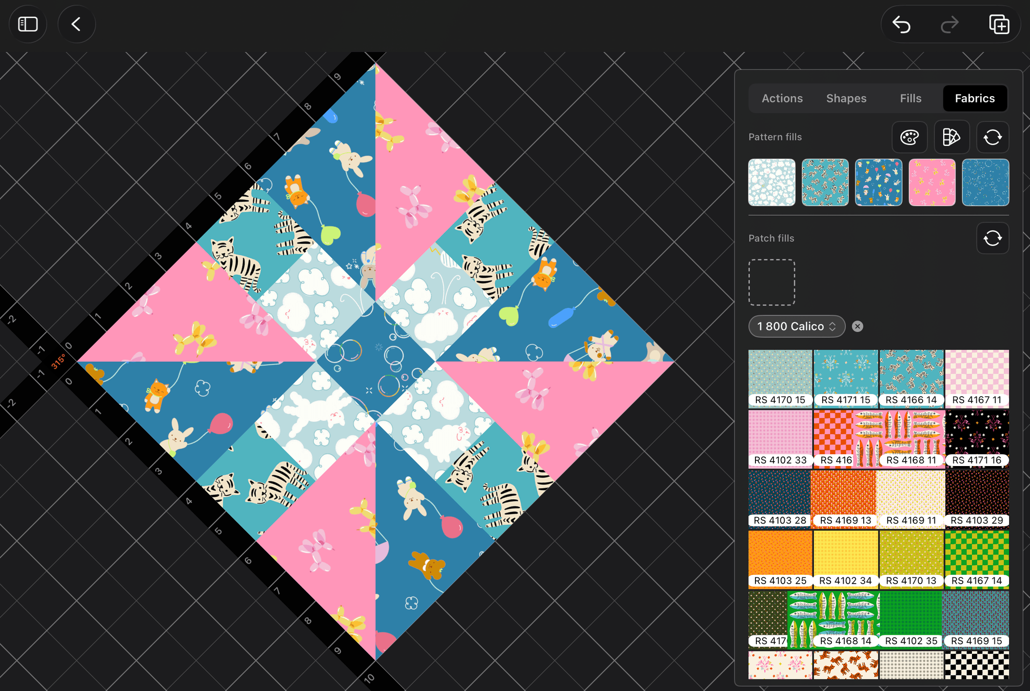Select the blue balloon animals pattern fill swatch
The image size is (1030, 691).
pyautogui.click(x=878, y=183)
